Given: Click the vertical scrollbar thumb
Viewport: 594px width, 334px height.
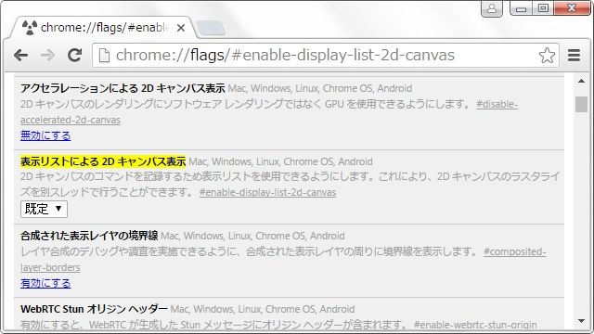Looking at the screenshot, I should pyautogui.click(x=581, y=104).
